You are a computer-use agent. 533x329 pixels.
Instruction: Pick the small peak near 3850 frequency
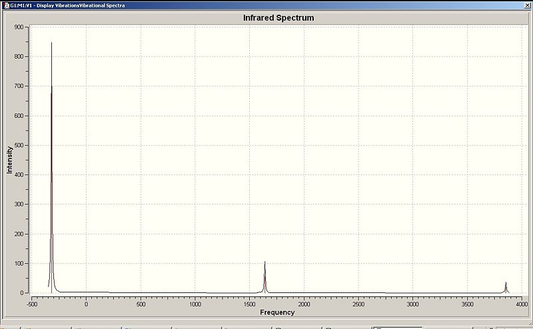tap(506, 288)
